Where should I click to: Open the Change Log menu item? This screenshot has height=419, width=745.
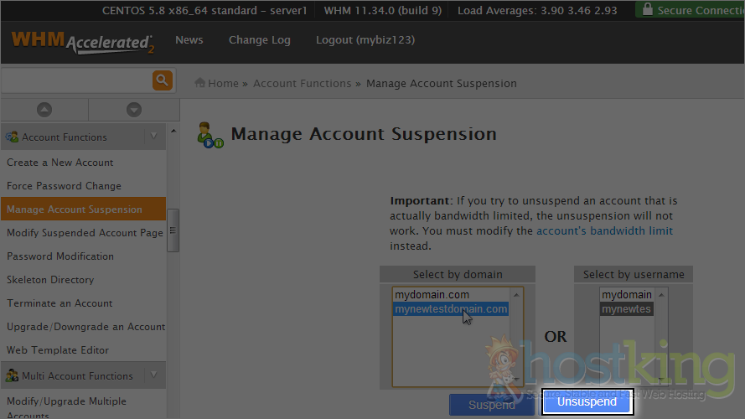coord(259,40)
